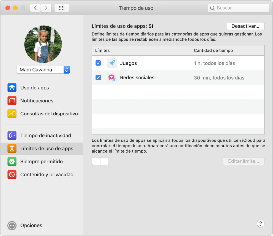The width and height of the screenshot is (273, 236).
Task: Click '1 h, todos los días' value
Action: pyautogui.click(x=214, y=63)
